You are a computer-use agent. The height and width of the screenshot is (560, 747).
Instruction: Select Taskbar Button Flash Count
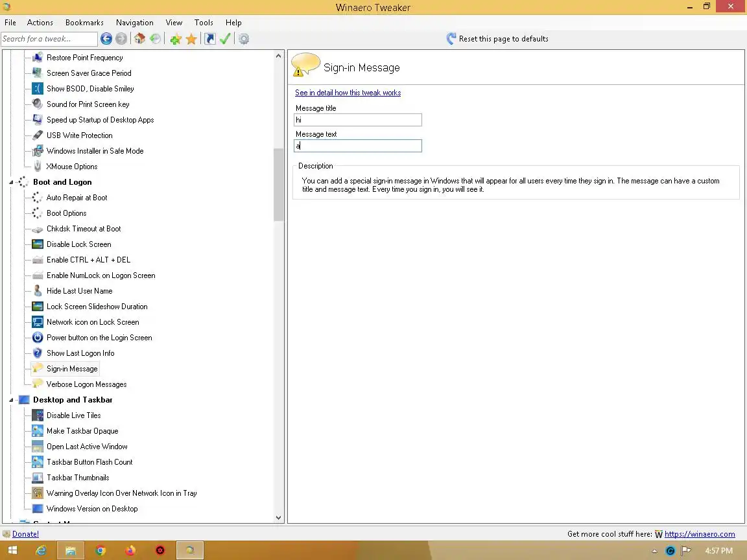(89, 462)
